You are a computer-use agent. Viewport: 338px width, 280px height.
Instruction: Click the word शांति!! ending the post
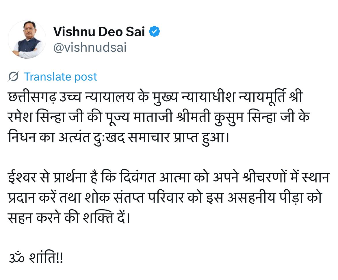(46, 257)
